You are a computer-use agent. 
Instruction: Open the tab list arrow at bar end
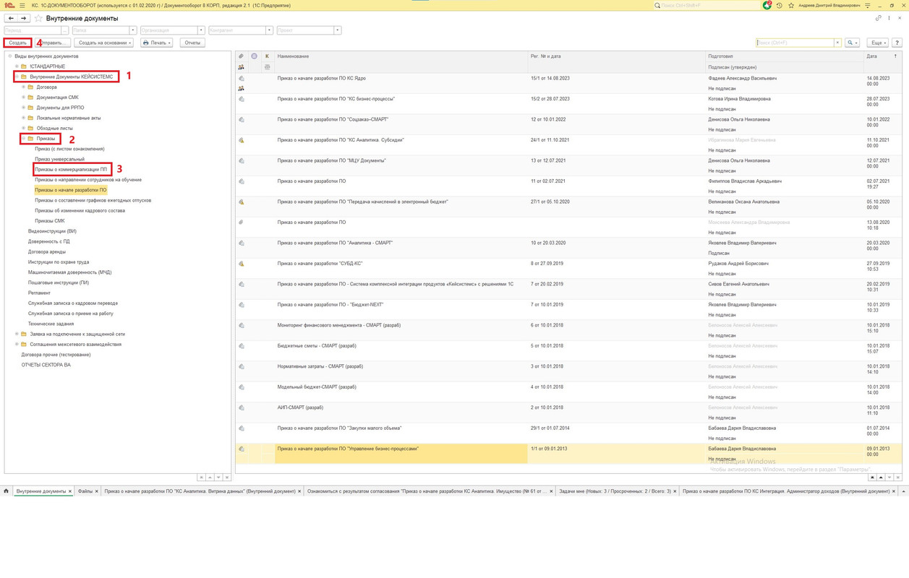coord(903,491)
